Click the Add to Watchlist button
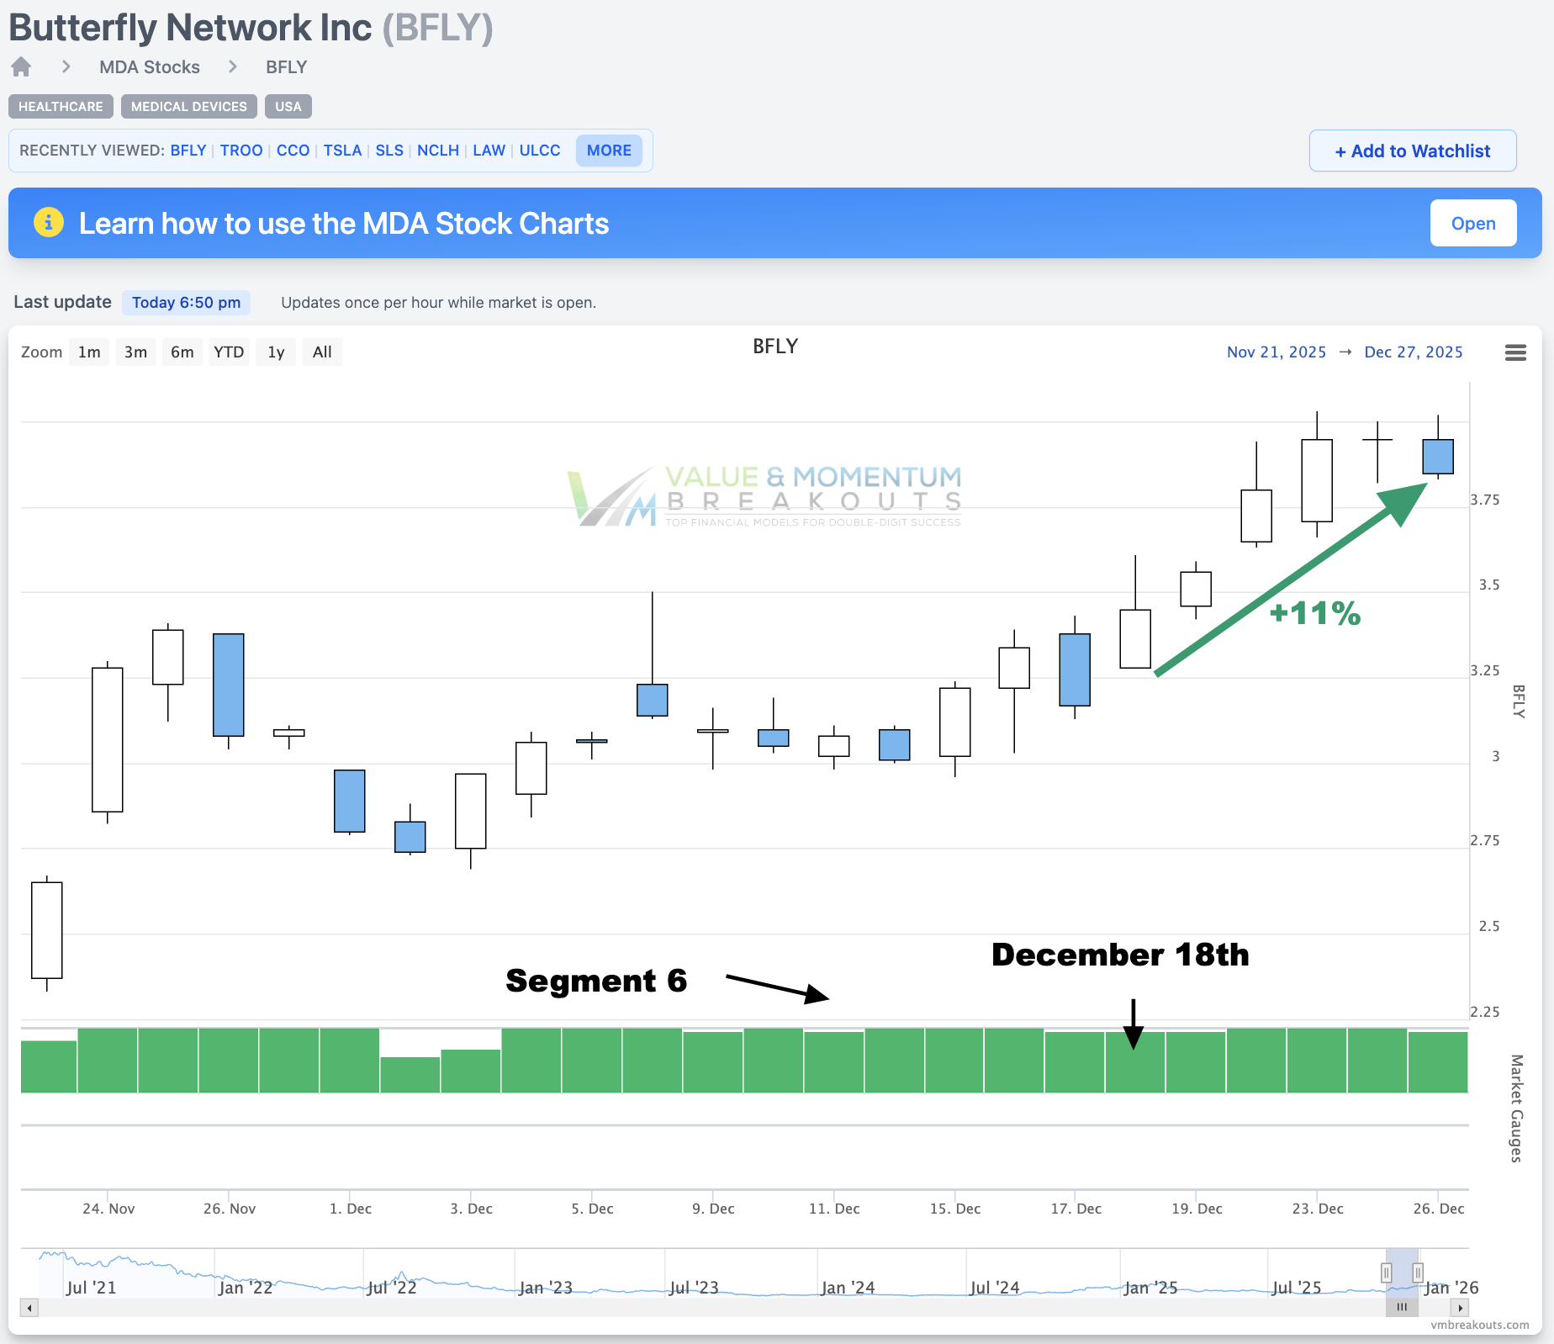Screen dimensions: 1554x1344 click(x=1413, y=151)
